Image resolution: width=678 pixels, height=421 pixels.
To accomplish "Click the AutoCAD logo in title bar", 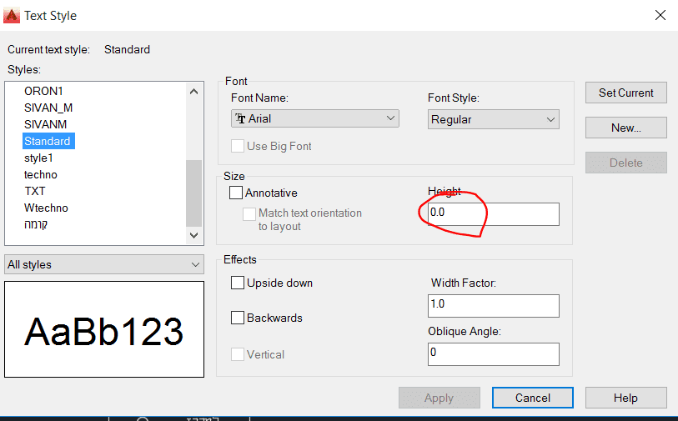I will [11, 14].
